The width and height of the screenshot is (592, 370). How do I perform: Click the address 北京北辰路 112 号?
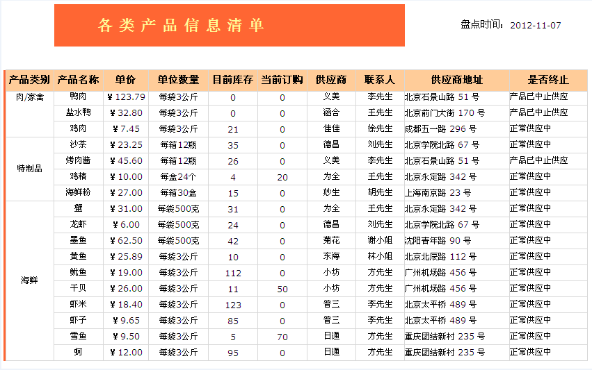click(x=440, y=257)
